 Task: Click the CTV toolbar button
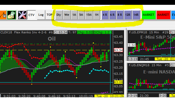(31, 15)
